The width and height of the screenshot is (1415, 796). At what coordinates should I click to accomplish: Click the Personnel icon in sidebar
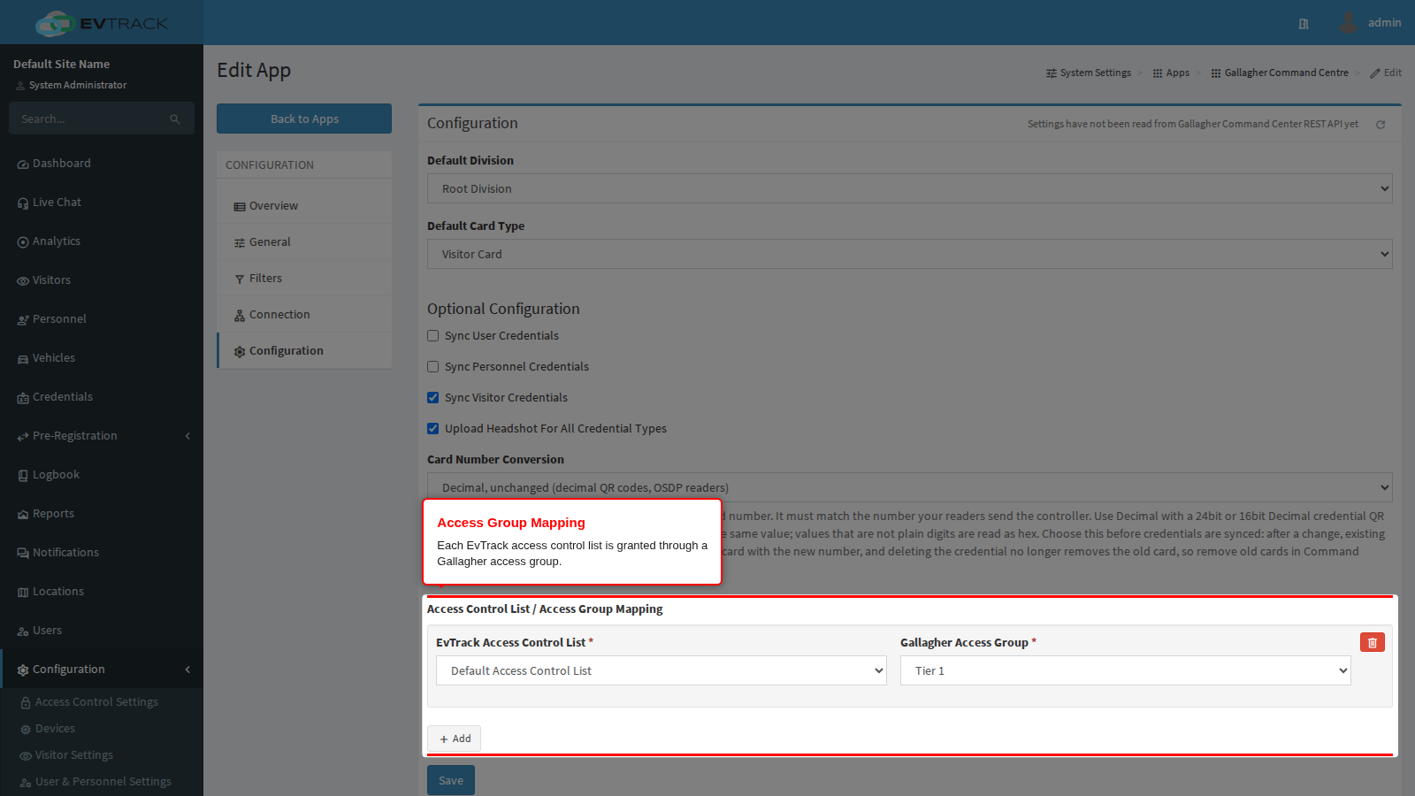click(23, 320)
